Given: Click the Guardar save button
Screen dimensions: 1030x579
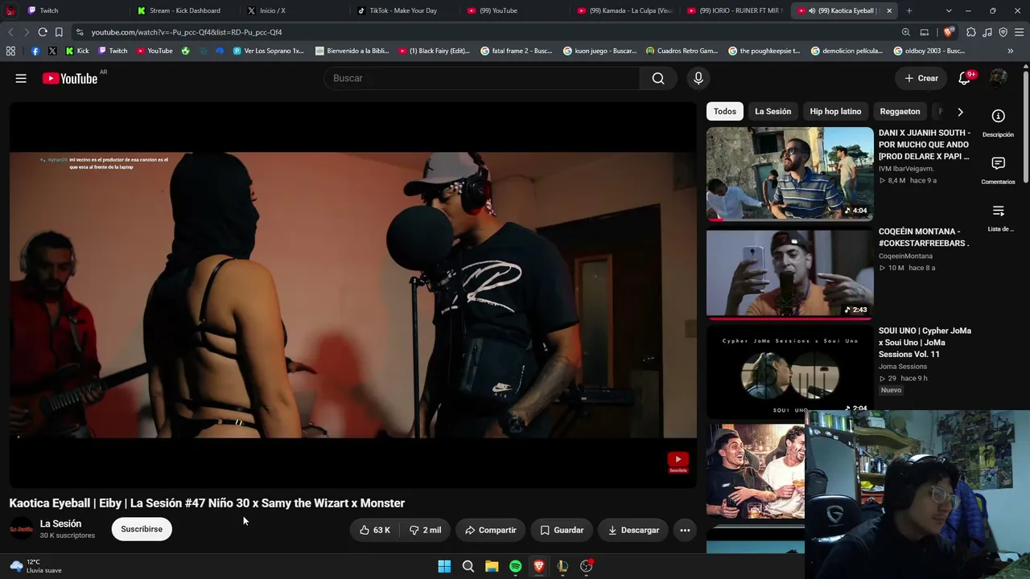Looking at the screenshot, I should pyautogui.click(x=562, y=530).
